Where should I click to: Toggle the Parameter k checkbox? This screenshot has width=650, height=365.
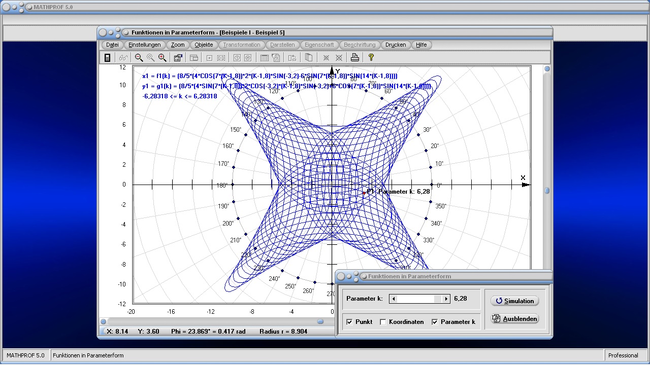pos(435,322)
